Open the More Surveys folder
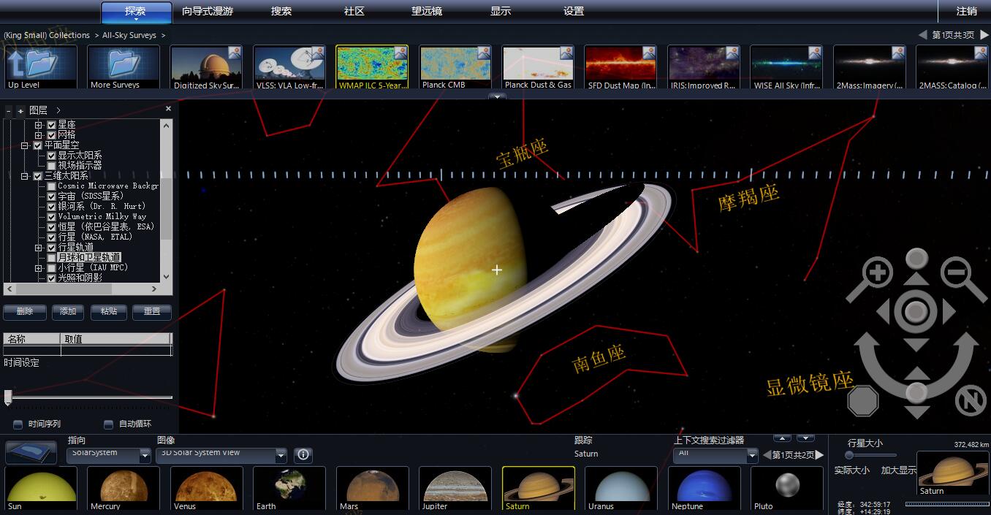This screenshot has height=515, width=991. (124, 67)
